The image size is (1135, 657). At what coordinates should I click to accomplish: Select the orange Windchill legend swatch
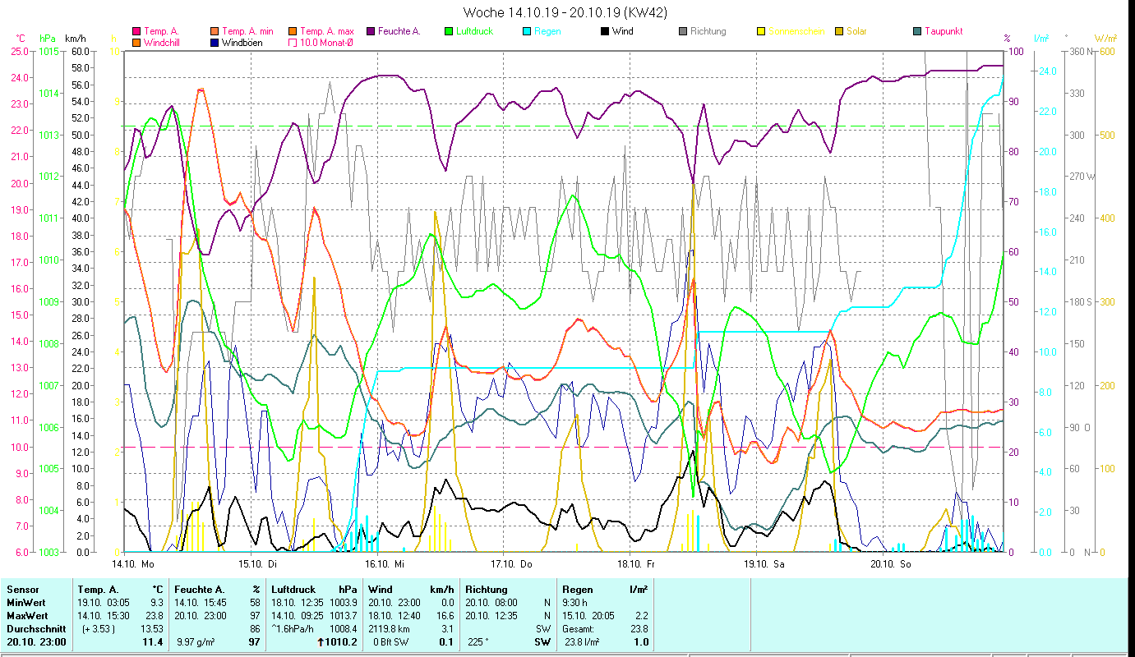tap(136, 42)
